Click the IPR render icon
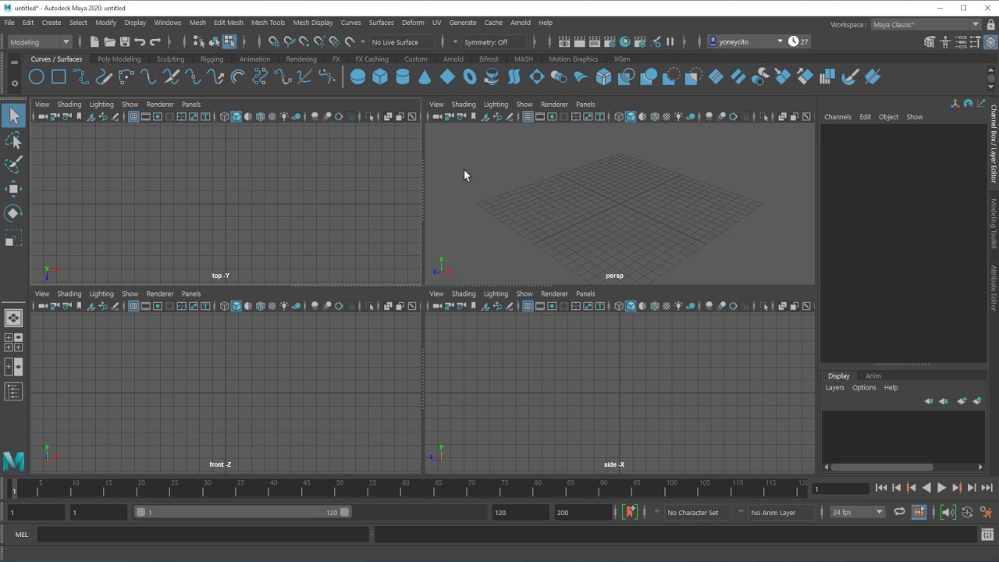Viewport: 999px width, 562px height. click(594, 41)
